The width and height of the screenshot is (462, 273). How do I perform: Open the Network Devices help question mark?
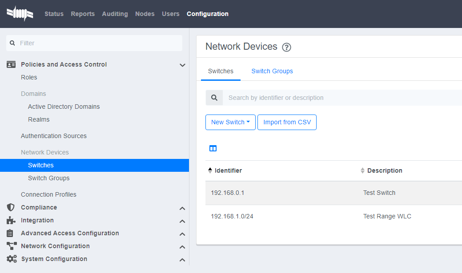[x=286, y=47]
